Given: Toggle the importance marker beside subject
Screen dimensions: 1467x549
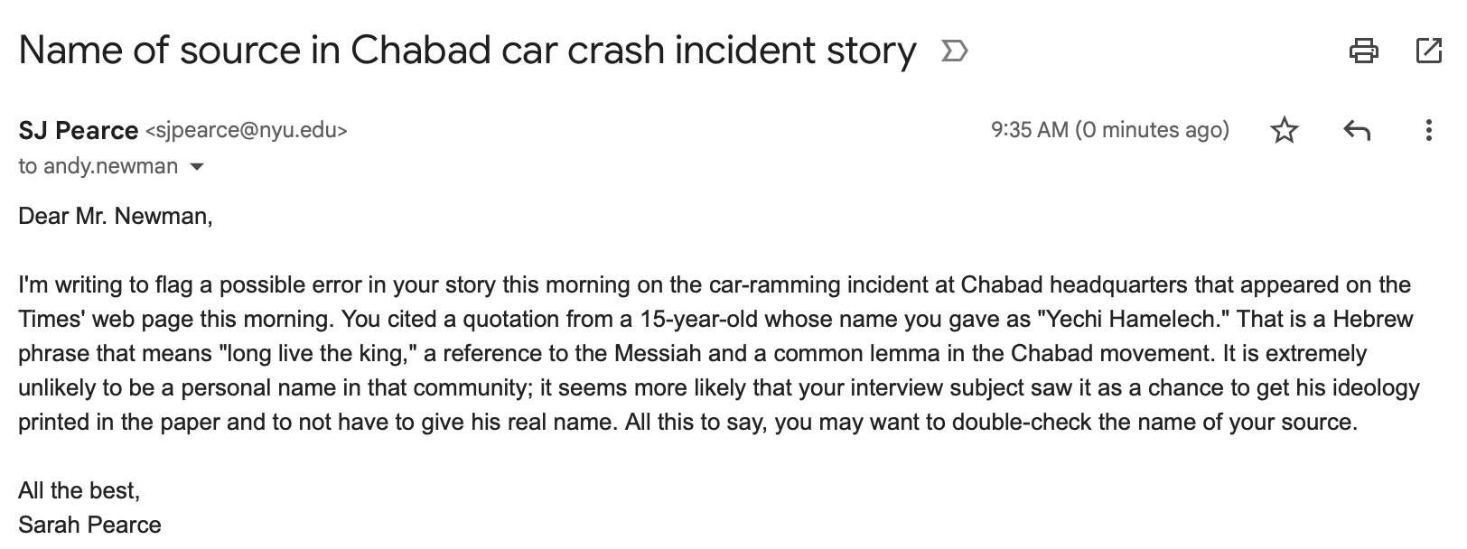Looking at the screenshot, I should tap(954, 51).
